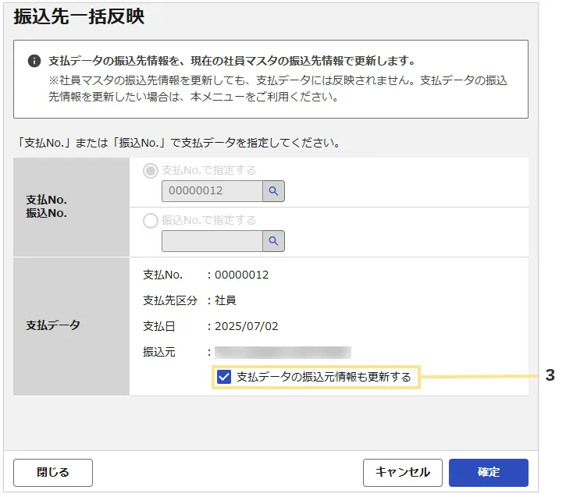Open search beside the empty 振込No. field
The height and width of the screenshot is (497, 566).
[x=273, y=241]
